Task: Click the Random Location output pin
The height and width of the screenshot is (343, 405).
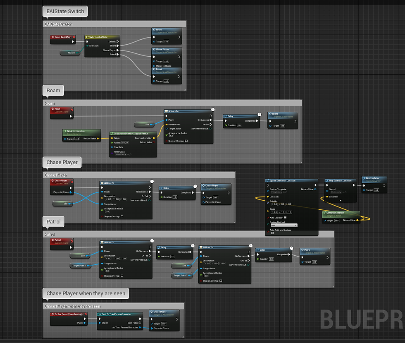Action: (x=154, y=138)
